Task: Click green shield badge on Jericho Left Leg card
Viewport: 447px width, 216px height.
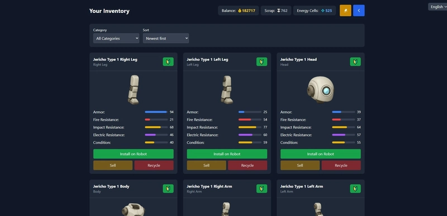Action: click(261, 62)
